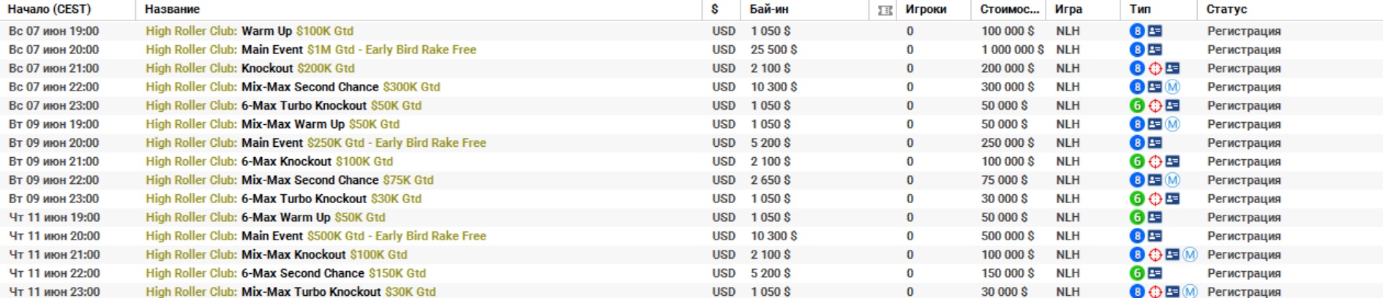Click the ticket icon in the column header
Screen dimensions: 1383x298
point(885,10)
